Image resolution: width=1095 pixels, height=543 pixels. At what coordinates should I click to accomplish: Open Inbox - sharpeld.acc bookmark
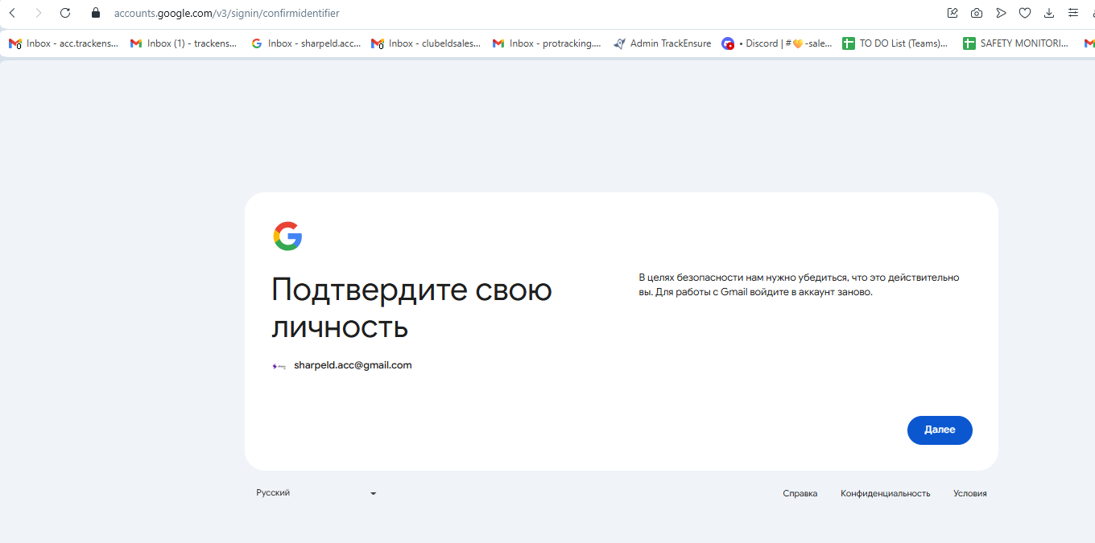(x=306, y=43)
